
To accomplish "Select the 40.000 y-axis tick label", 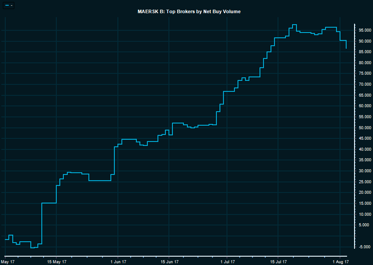I will tap(364, 149).
